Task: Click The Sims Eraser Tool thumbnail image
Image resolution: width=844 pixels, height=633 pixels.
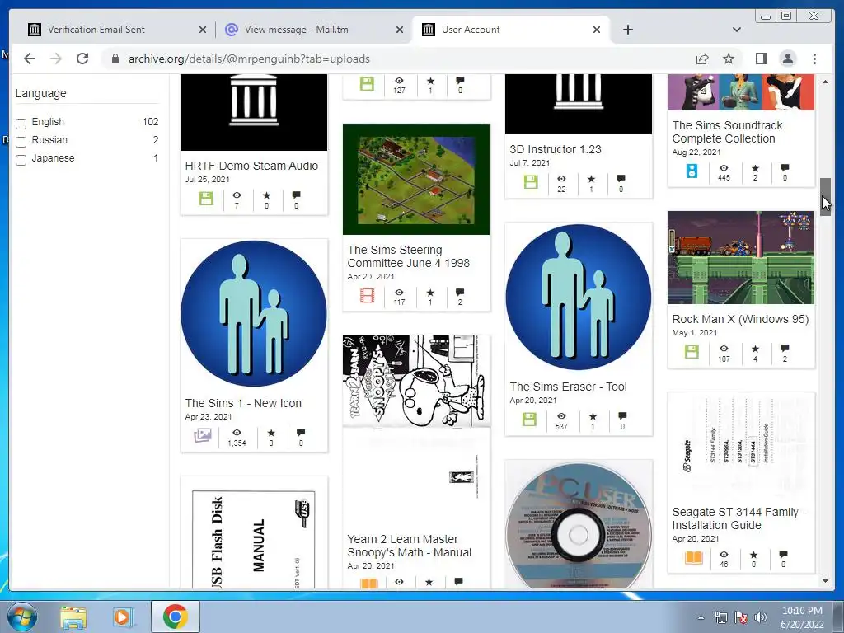Action: point(579,297)
